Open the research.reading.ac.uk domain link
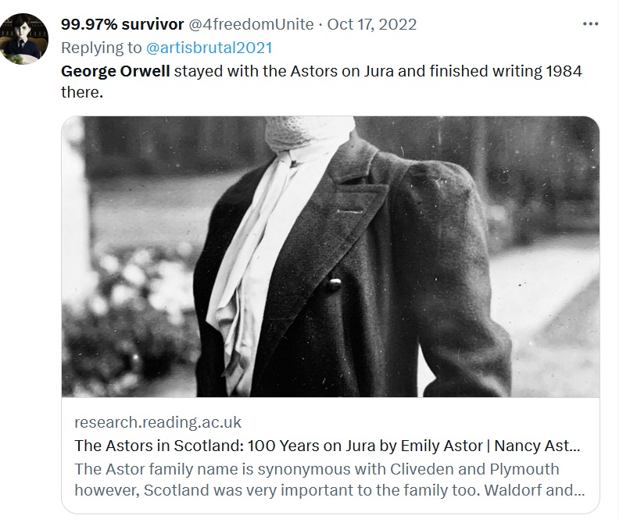 pos(158,422)
